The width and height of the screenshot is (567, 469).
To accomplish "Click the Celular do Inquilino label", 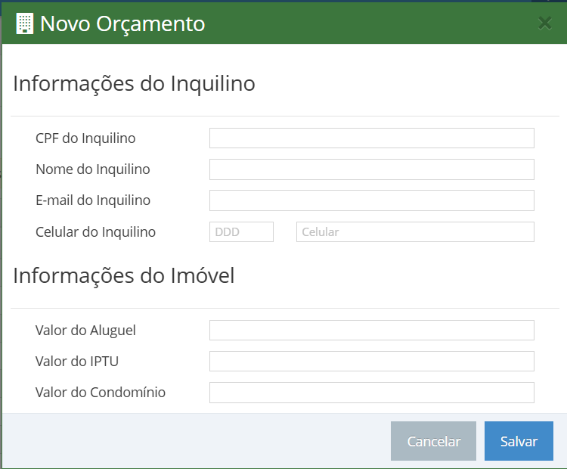I will (x=95, y=232).
